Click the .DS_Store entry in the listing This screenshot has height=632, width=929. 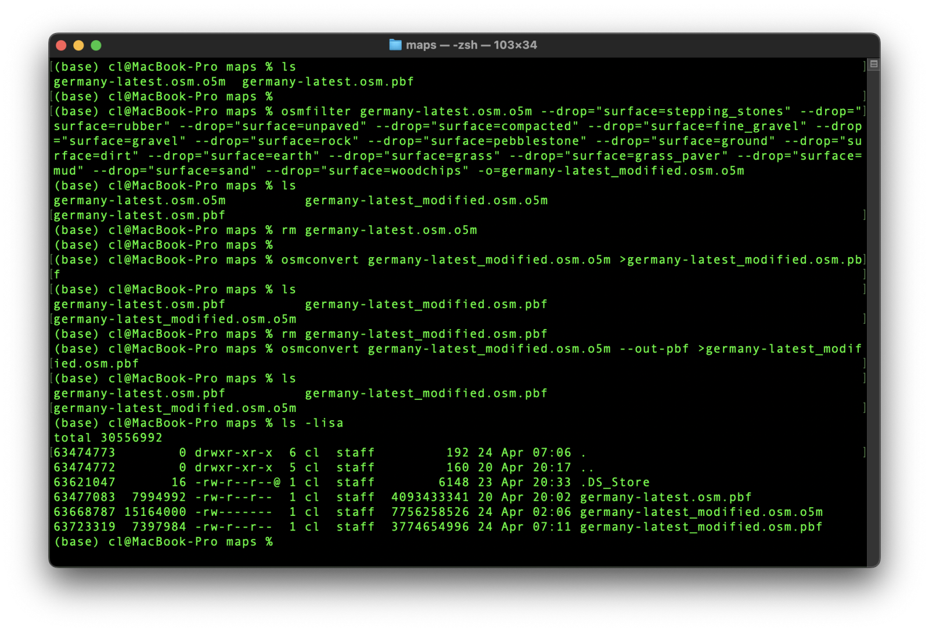click(615, 482)
